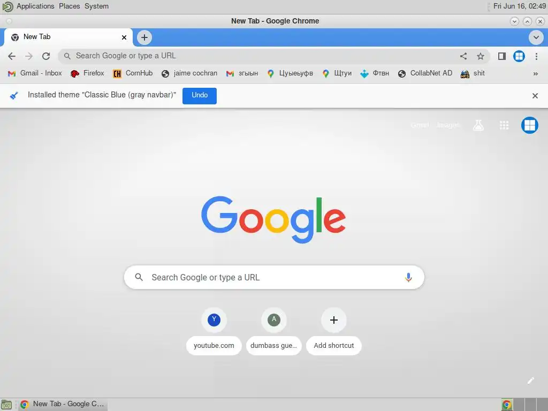Open the shit bookmark
548x411 pixels.
pos(473,73)
